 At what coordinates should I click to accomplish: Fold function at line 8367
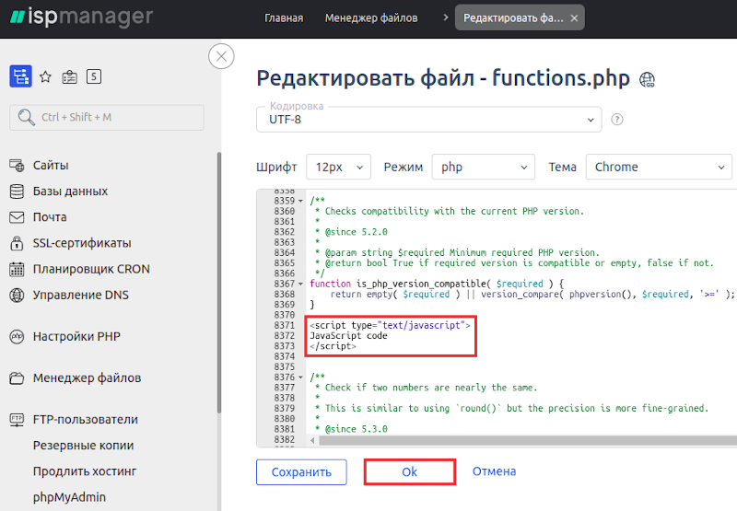point(300,284)
